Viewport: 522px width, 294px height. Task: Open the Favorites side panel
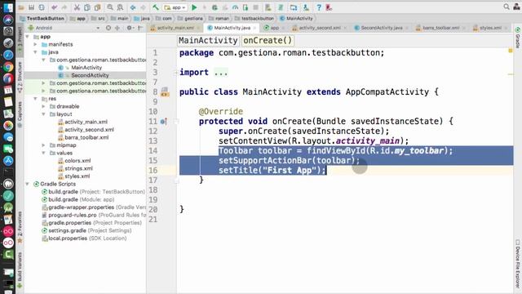(x=20, y=227)
